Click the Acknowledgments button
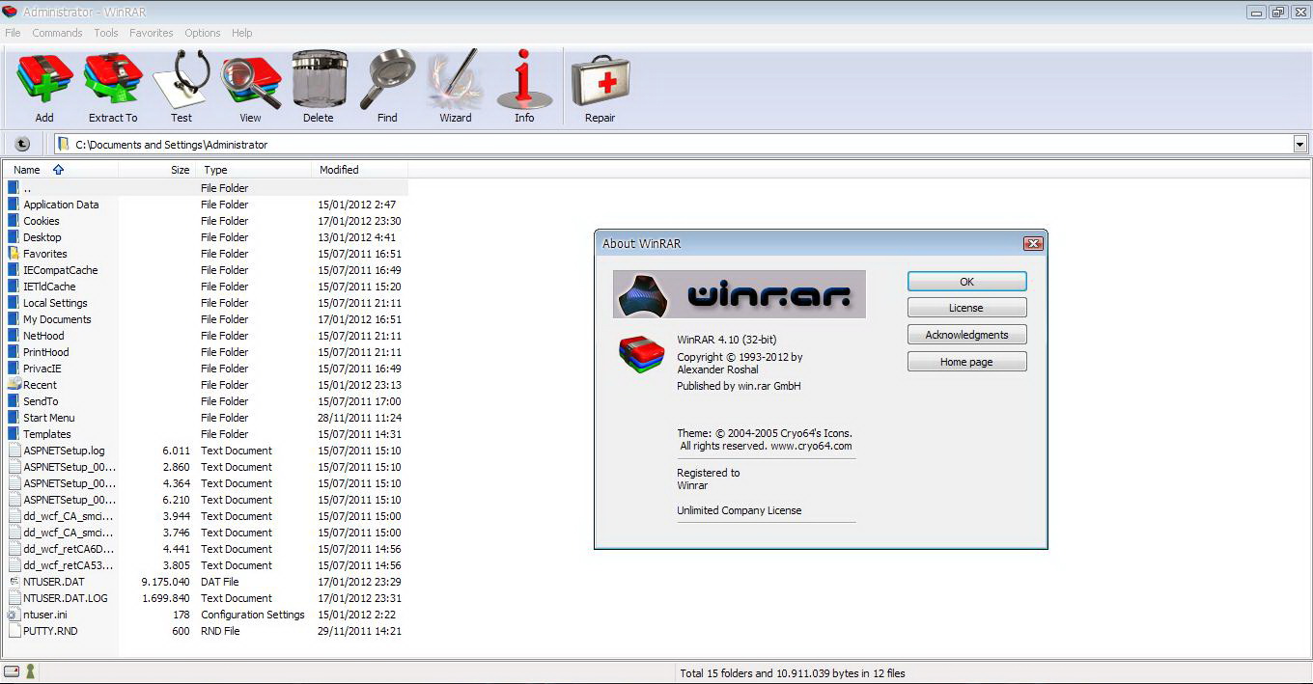This screenshot has height=684, width=1313. click(966, 335)
